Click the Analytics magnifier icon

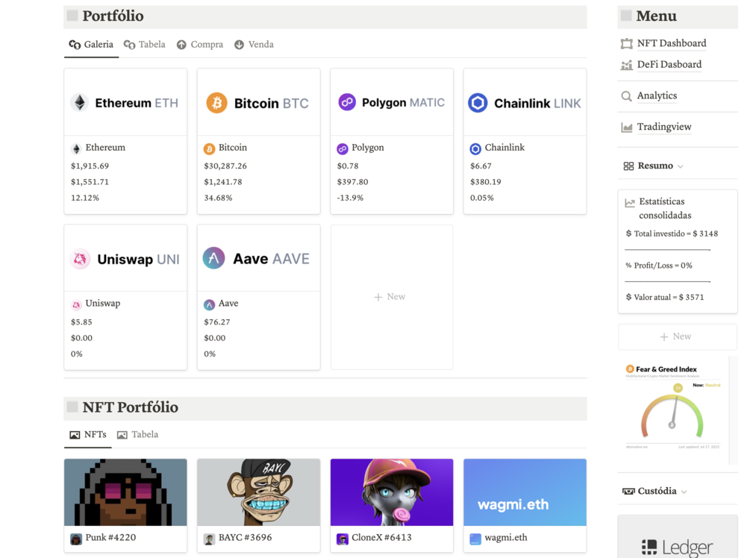click(x=627, y=96)
